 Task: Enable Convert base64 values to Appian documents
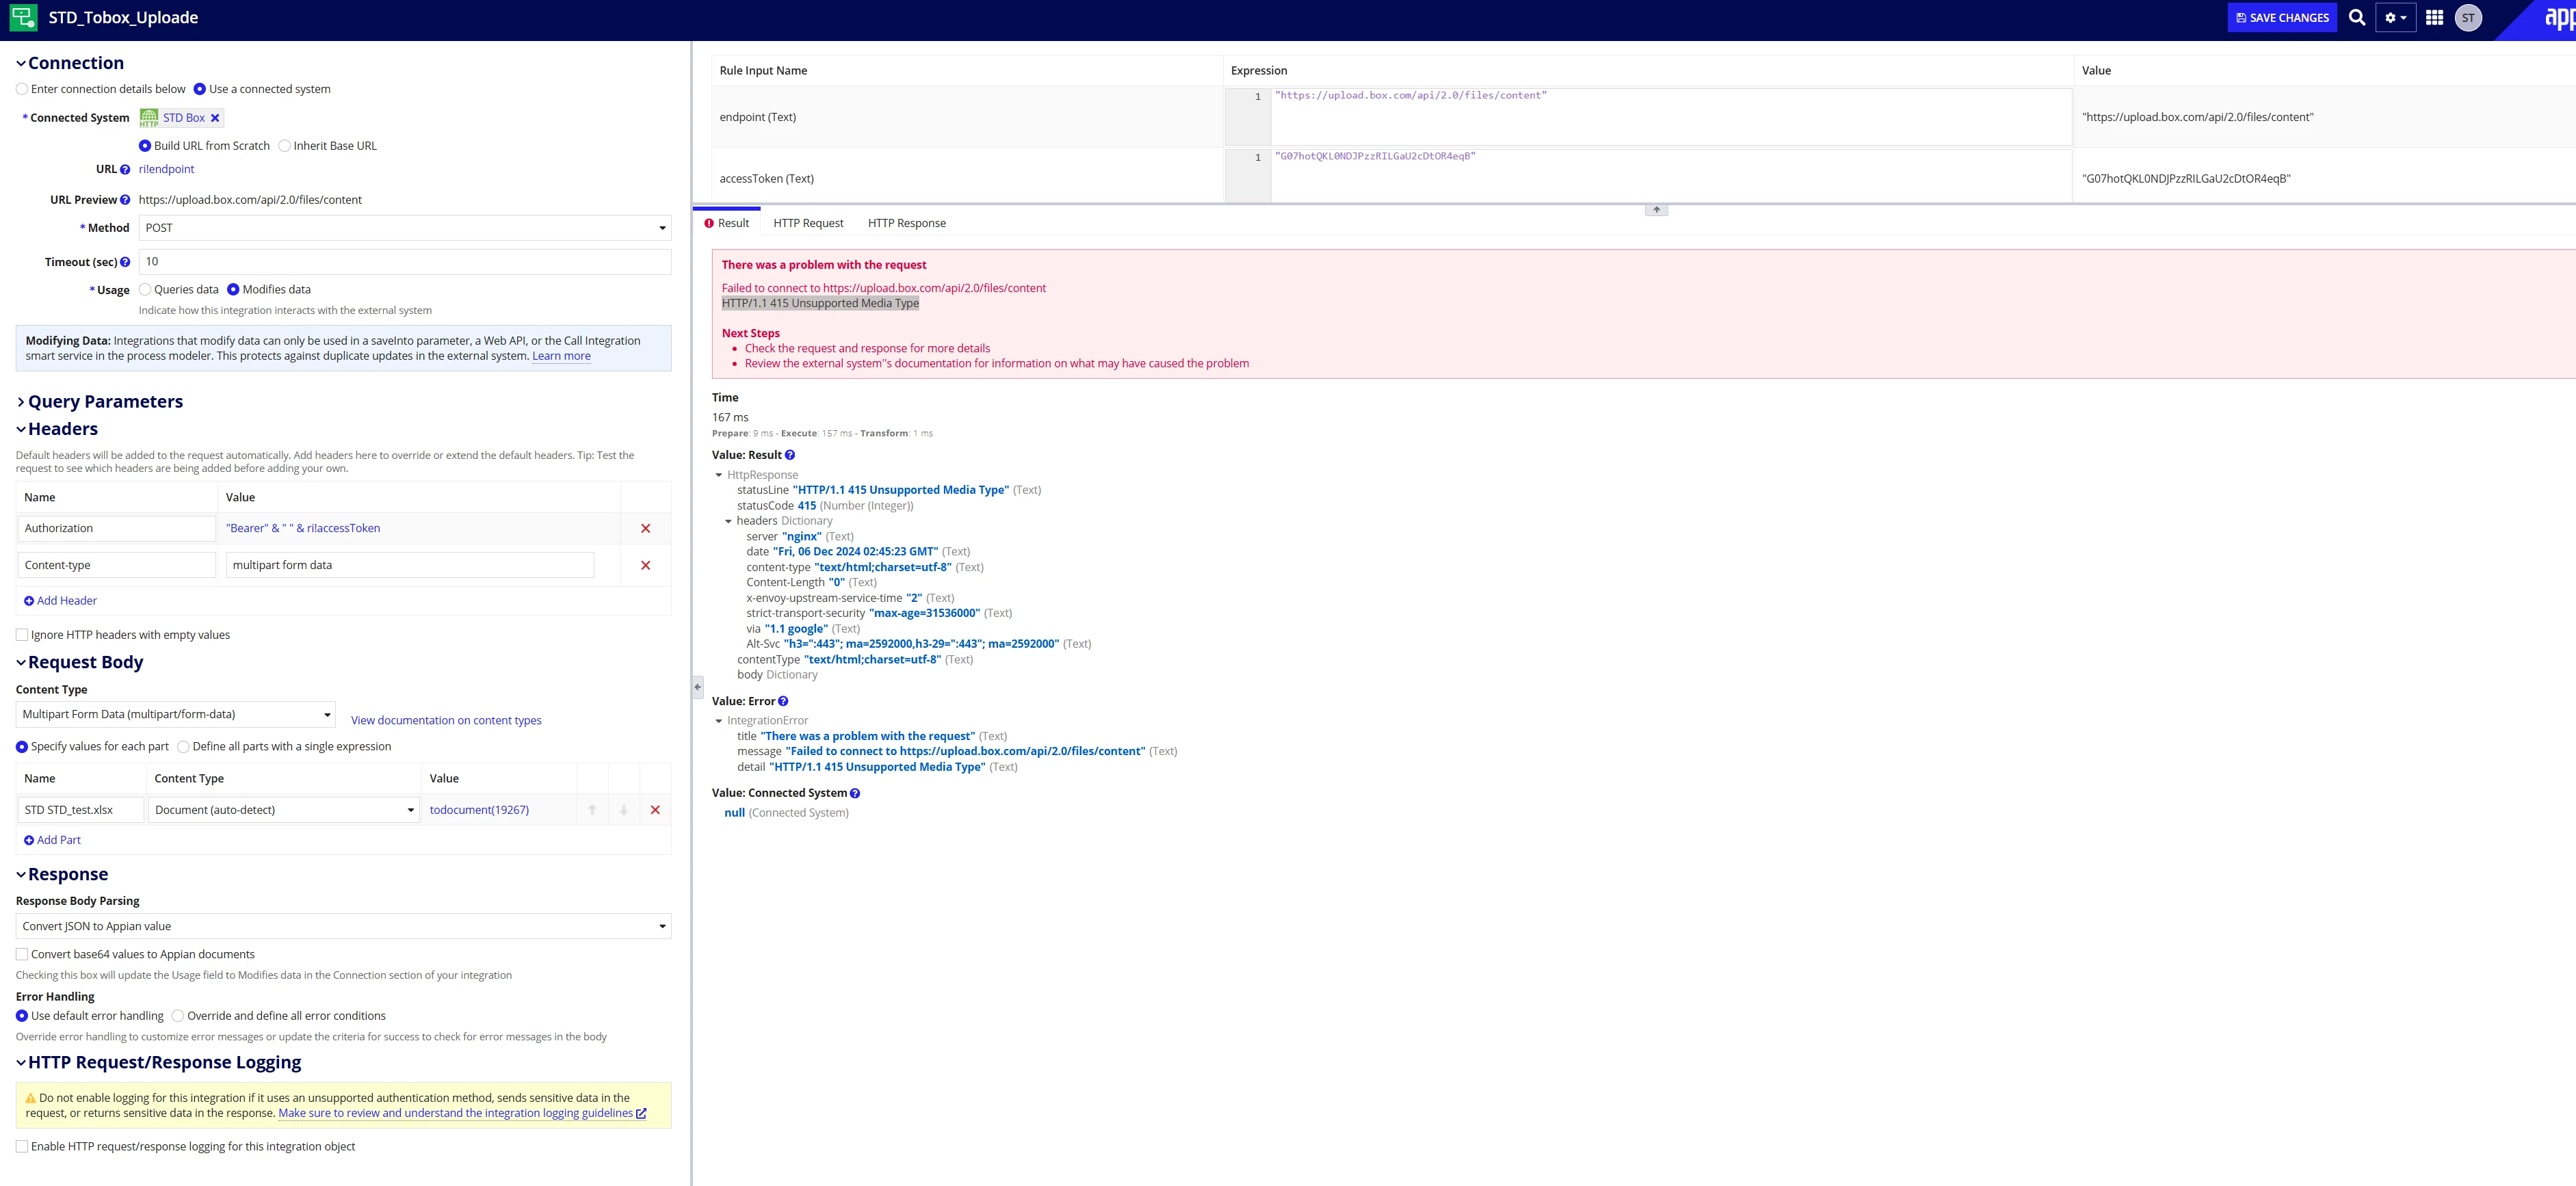point(22,955)
